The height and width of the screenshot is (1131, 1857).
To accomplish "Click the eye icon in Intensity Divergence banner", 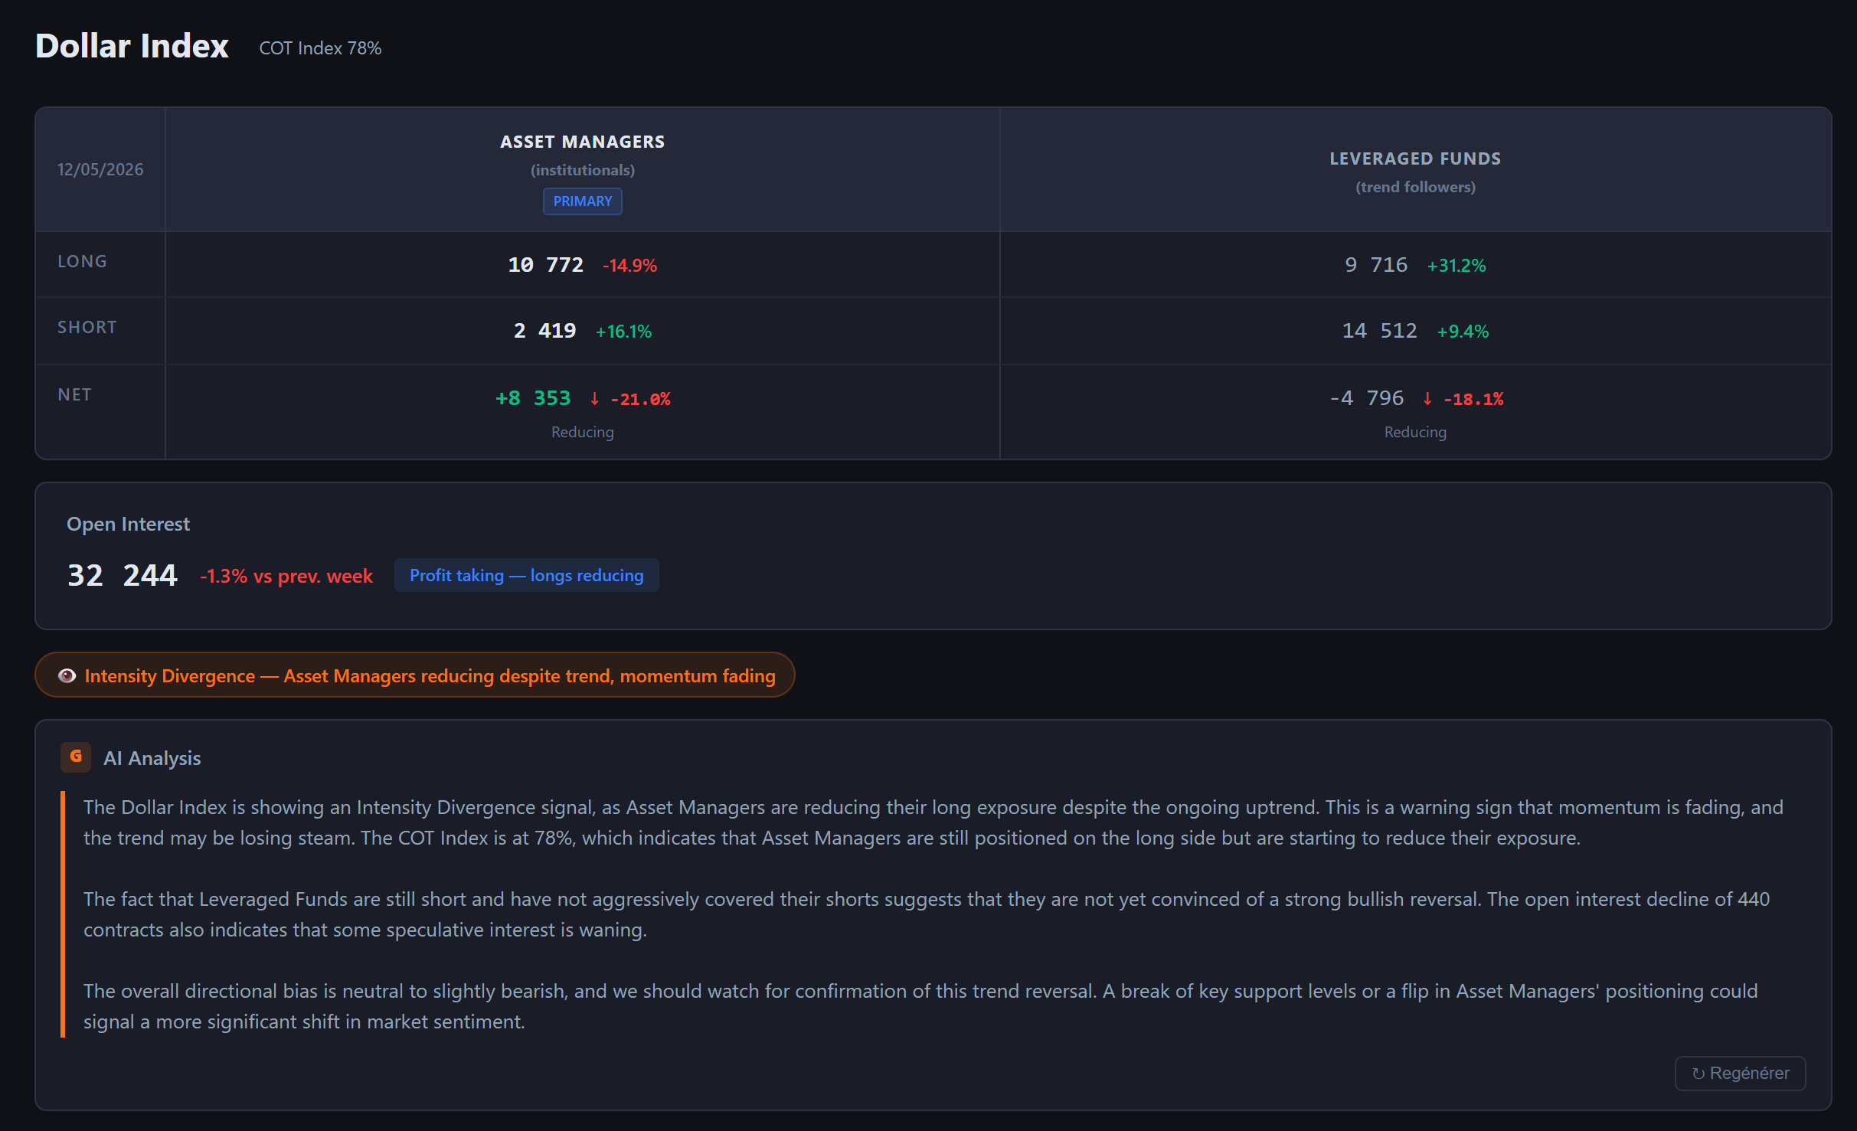I will 67,675.
